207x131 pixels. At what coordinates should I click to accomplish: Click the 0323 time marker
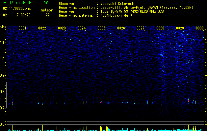(x=62, y=28)
